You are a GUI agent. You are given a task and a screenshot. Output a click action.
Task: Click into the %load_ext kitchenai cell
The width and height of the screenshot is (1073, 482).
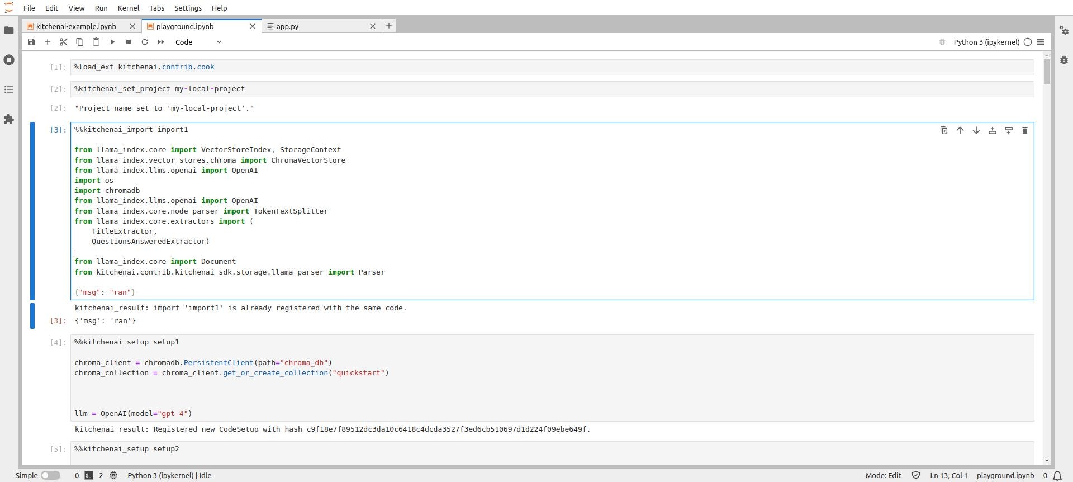[x=552, y=67]
